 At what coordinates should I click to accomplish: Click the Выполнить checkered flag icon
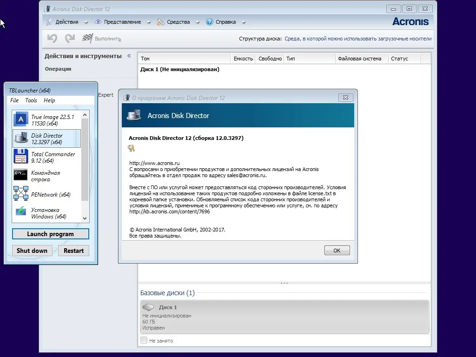coord(88,39)
